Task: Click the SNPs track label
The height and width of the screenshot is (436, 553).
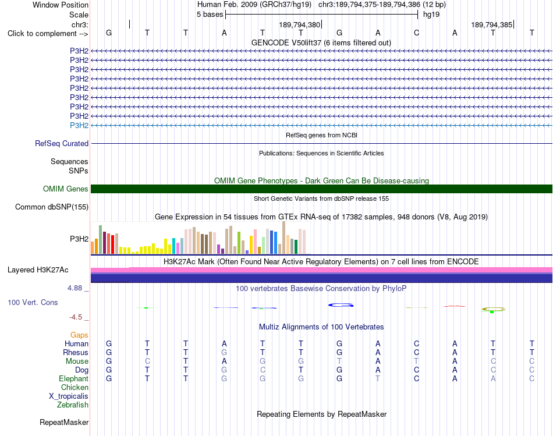Action: coord(79,171)
